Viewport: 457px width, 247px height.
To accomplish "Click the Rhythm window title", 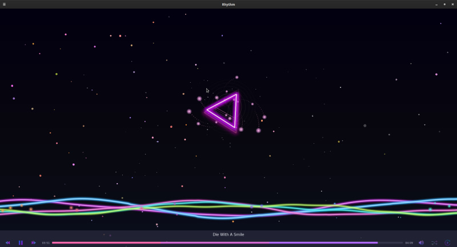I will 228,4.
